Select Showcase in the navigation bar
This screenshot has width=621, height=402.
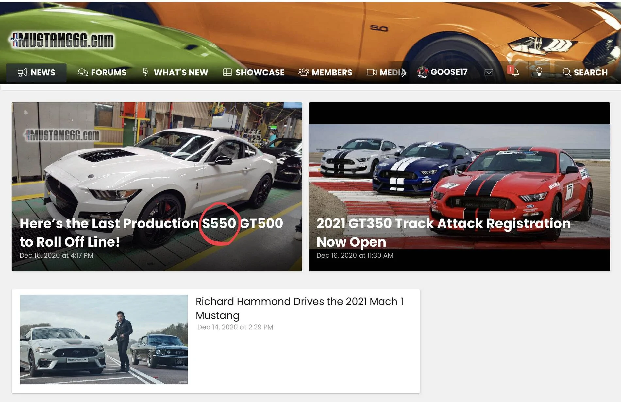click(x=254, y=72)
